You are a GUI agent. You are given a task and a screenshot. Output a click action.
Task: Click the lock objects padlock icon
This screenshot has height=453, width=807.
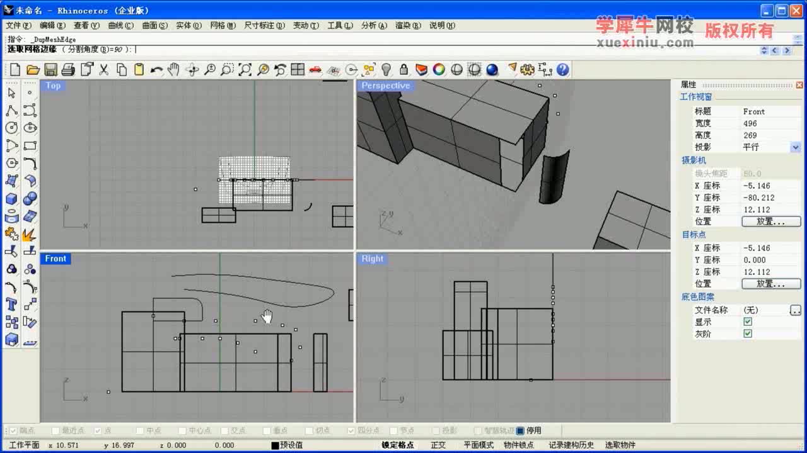click(404, 70)
